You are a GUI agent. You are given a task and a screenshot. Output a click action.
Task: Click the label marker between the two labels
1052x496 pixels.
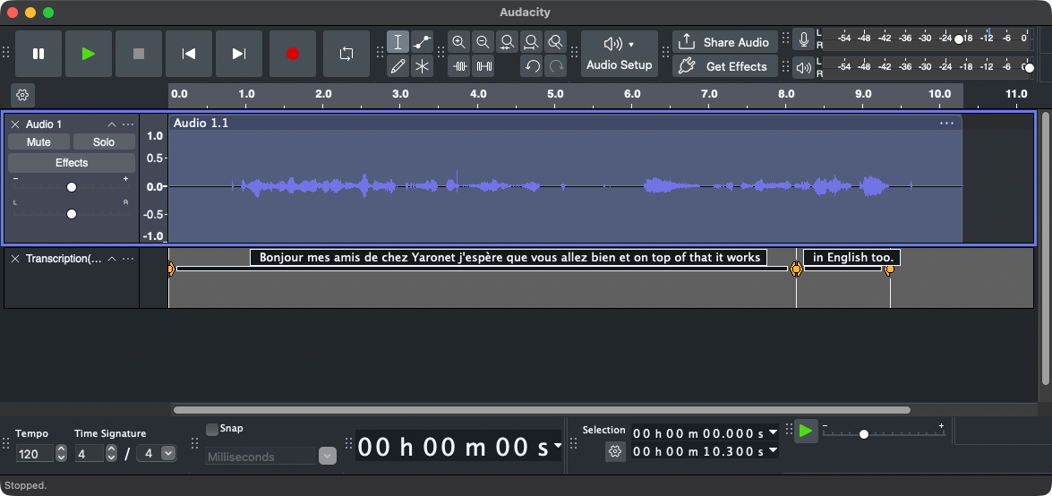[796, 269]
